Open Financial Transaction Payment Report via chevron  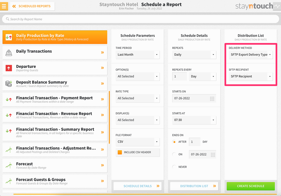coord(102,99)
